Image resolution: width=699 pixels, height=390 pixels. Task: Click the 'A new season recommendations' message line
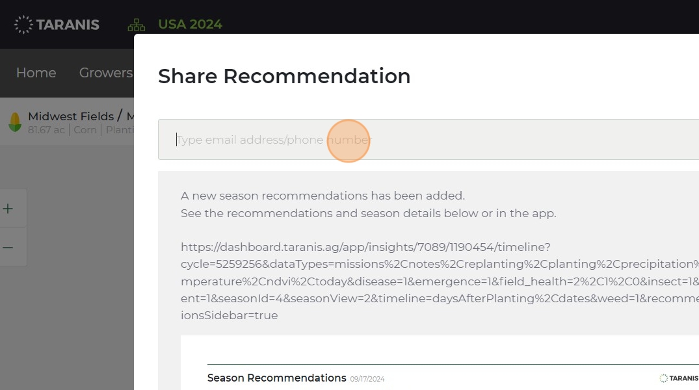[323, 196]
